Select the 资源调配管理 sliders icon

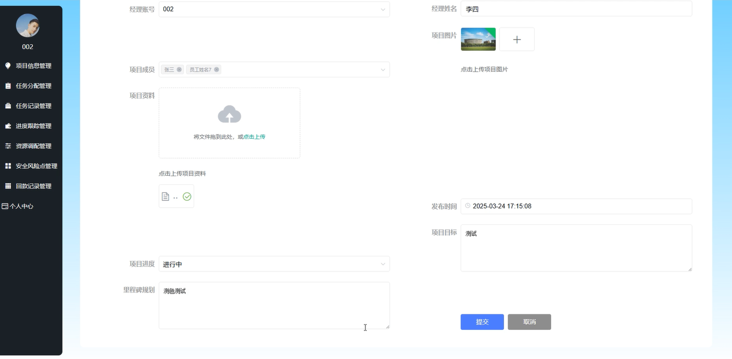click(8, 145)
